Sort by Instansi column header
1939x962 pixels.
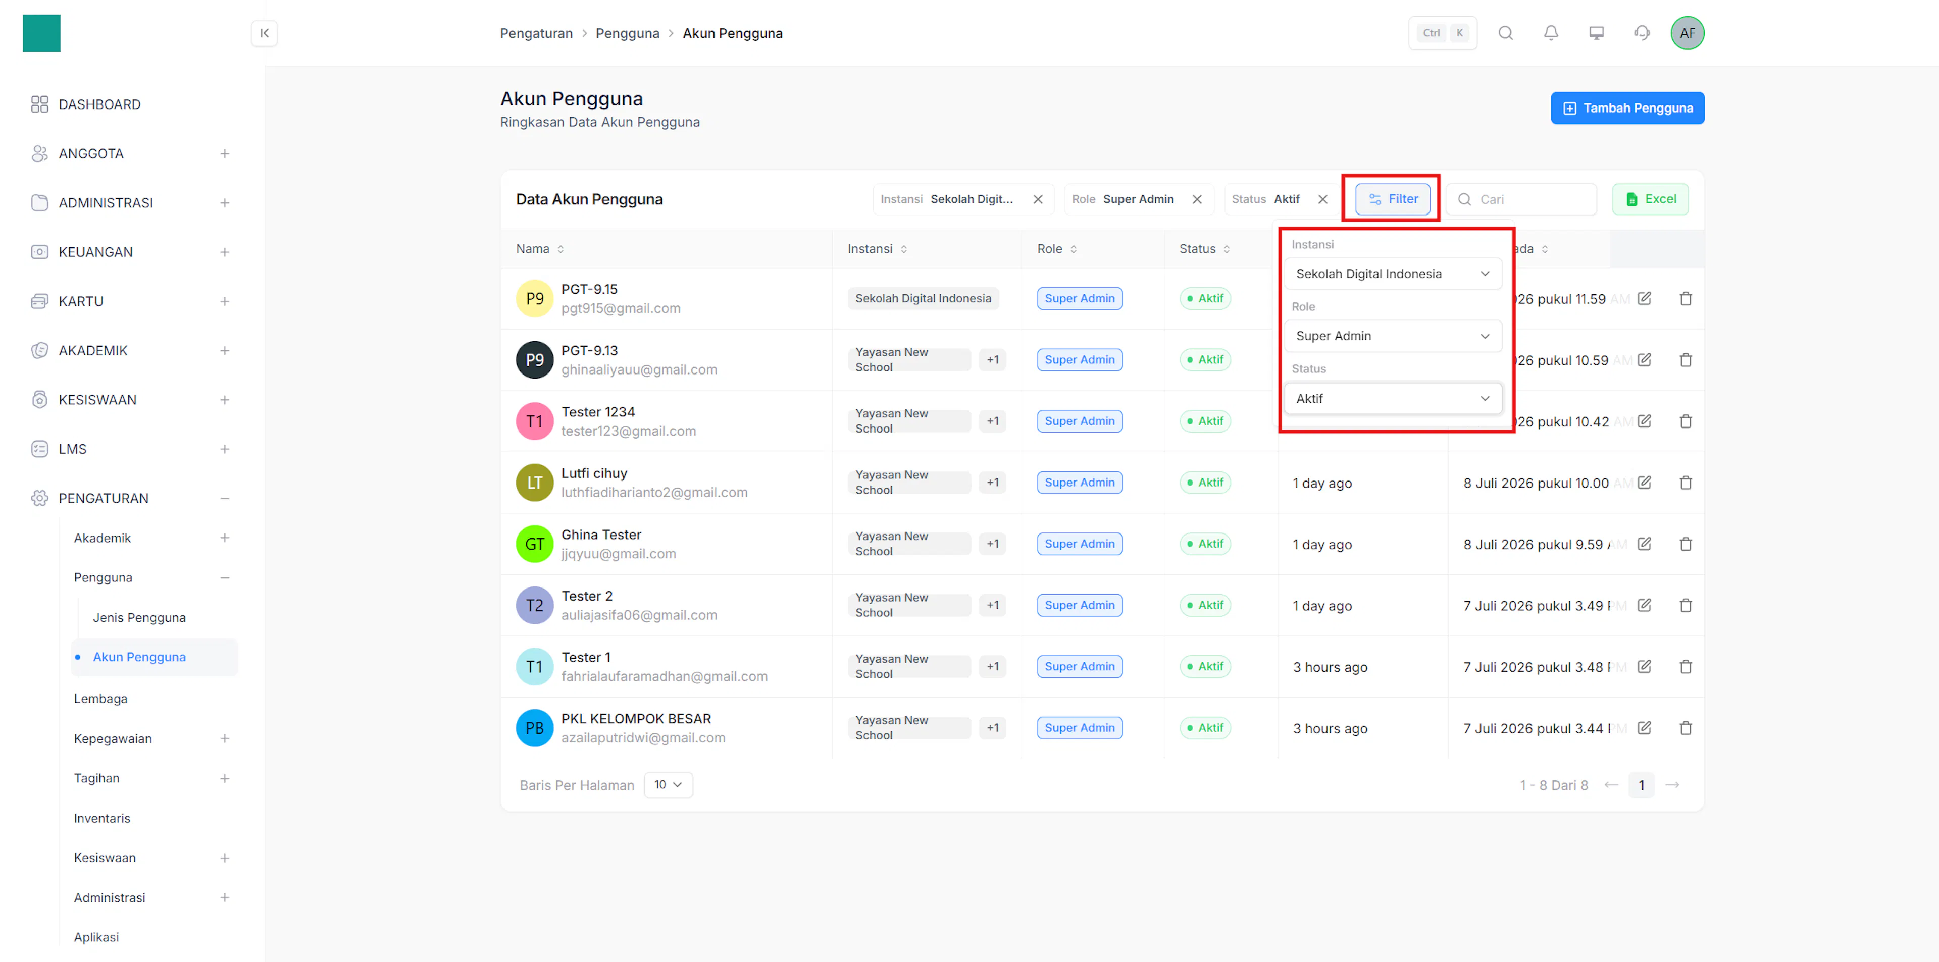877,249
